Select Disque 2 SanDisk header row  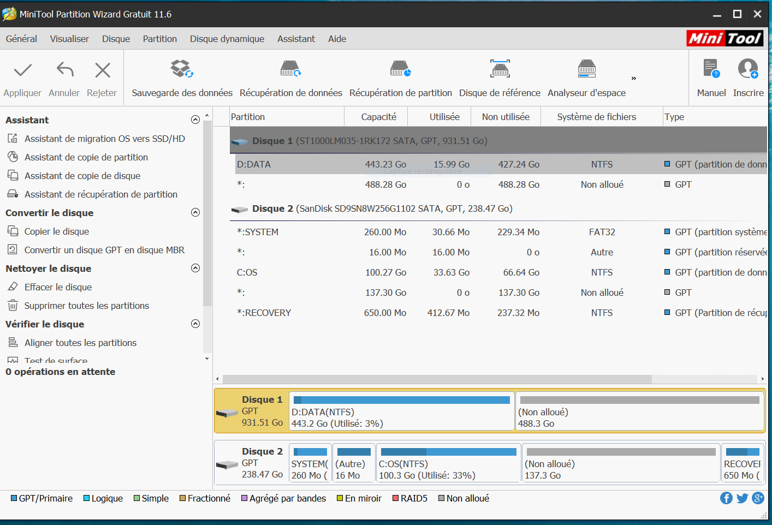pyautogui.click(x=498, y=208)
